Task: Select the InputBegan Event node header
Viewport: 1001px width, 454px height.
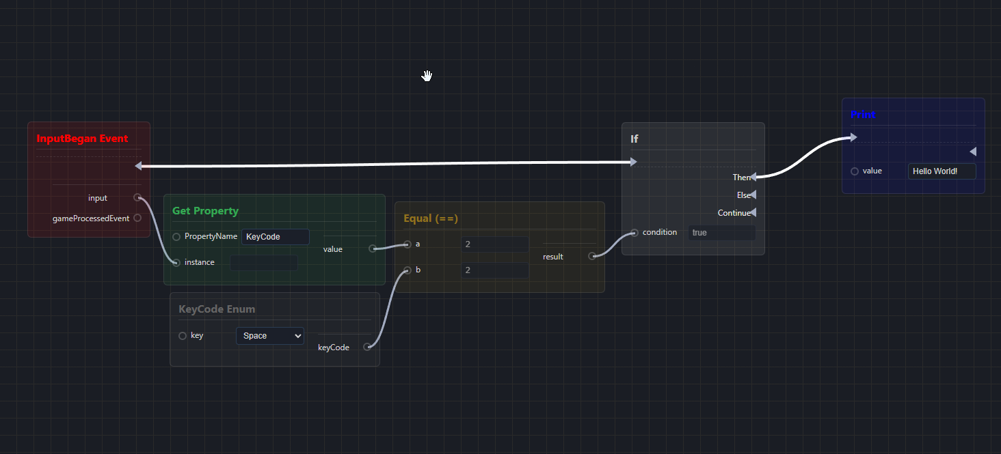Action: [82, 138]
